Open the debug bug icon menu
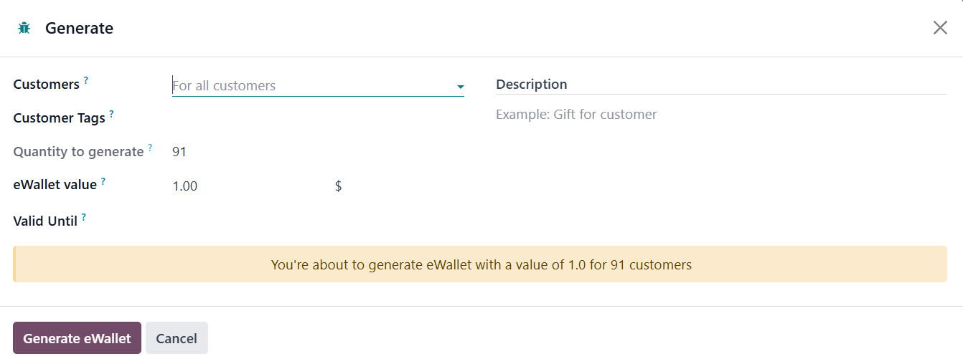 [x=24, y=28]
